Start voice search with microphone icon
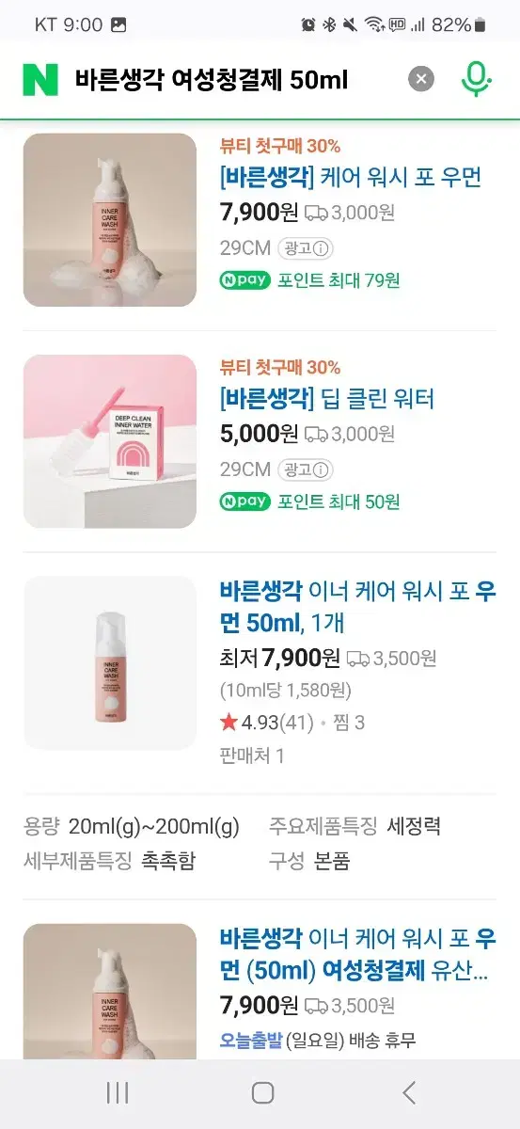Image resolution: width=520 pixels, height=1129 pixels. point(477,80)
